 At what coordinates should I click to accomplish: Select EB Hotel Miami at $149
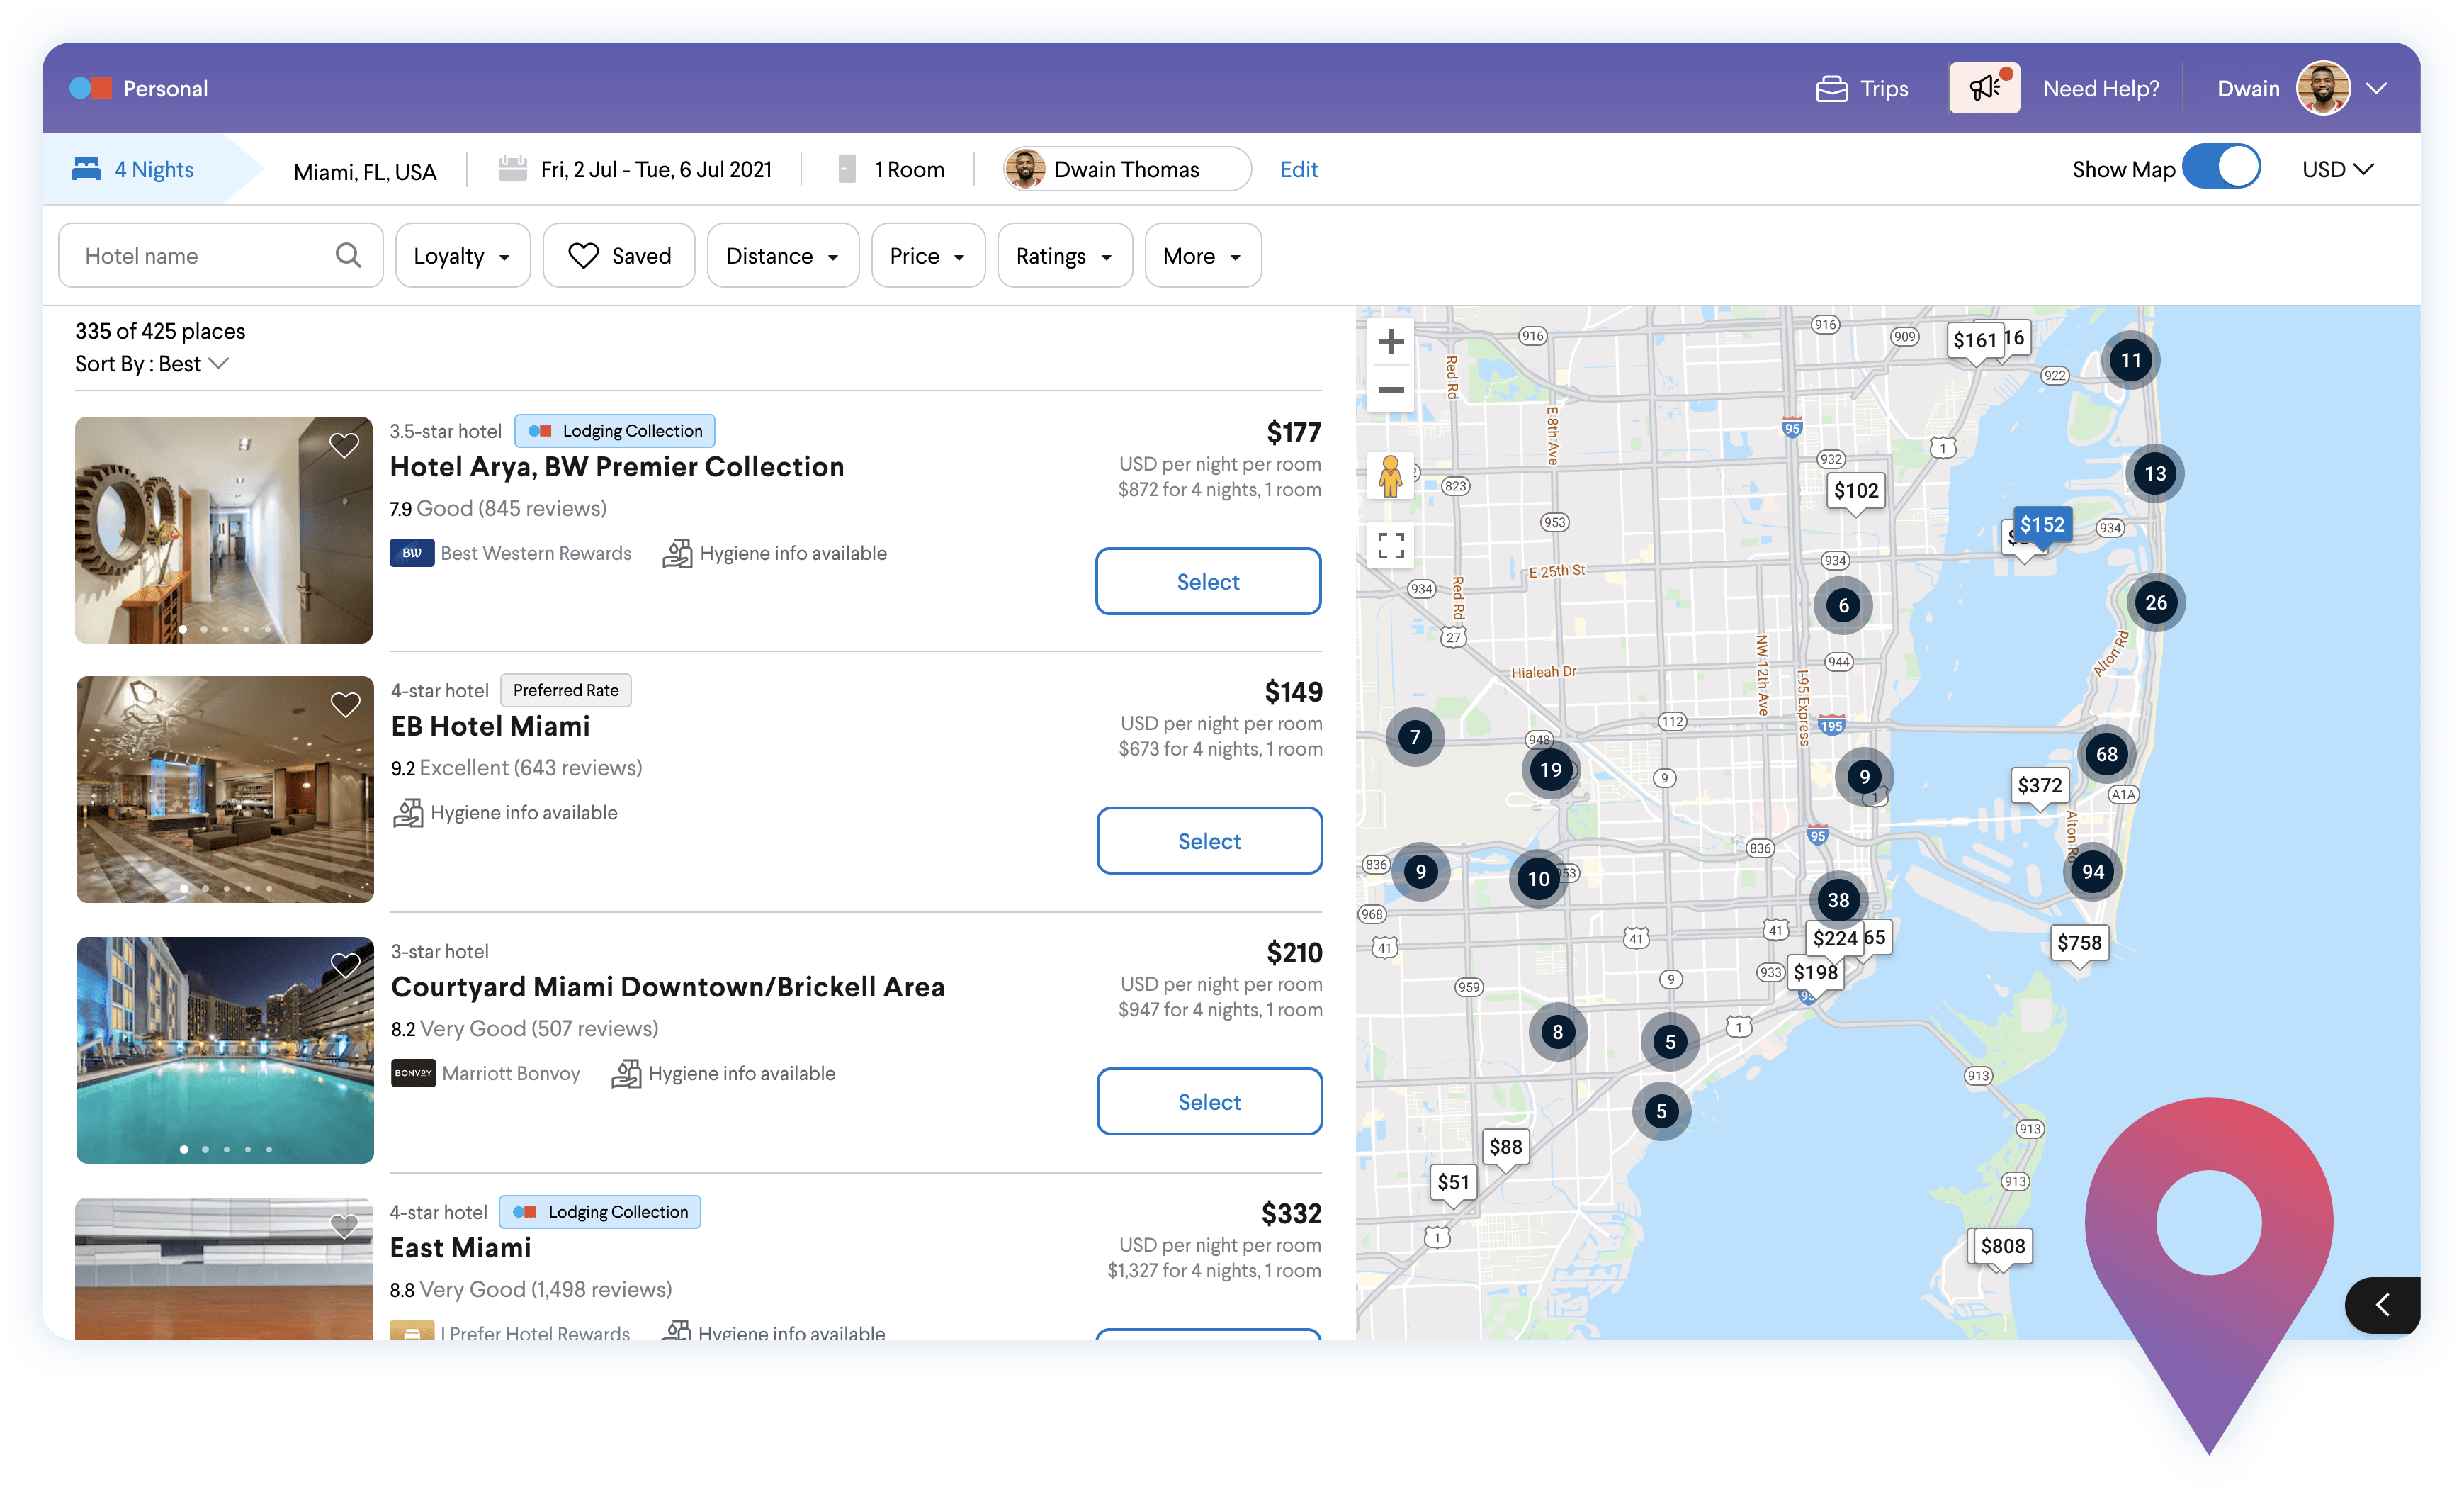click(1209, 841)
